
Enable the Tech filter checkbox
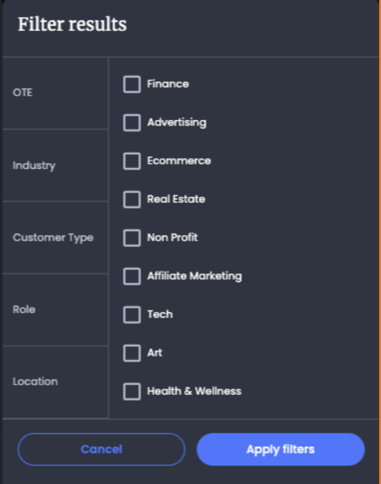132,314
